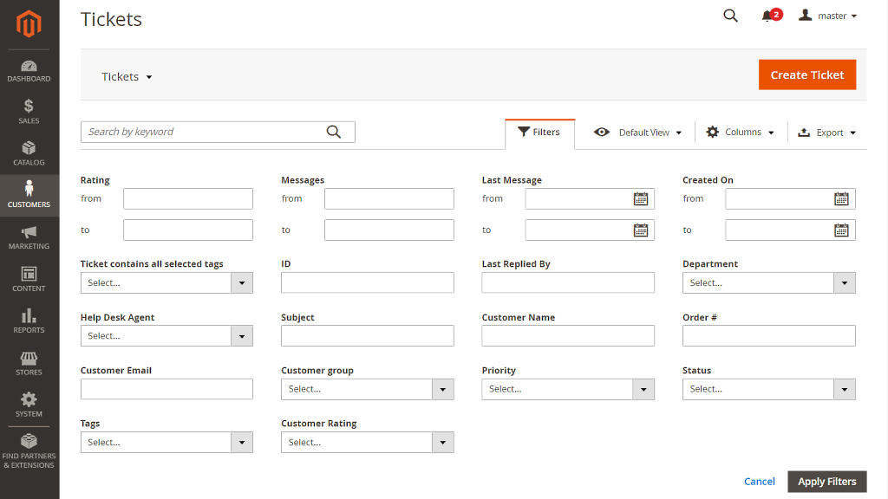Expand the Help Desk Agent select

tap(166, 336)
